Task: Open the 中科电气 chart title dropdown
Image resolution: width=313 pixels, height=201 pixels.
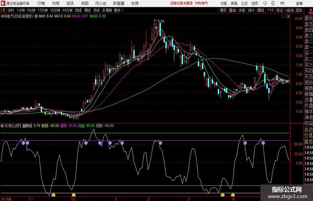Action: pyautogui.click(x=36, y=16)
